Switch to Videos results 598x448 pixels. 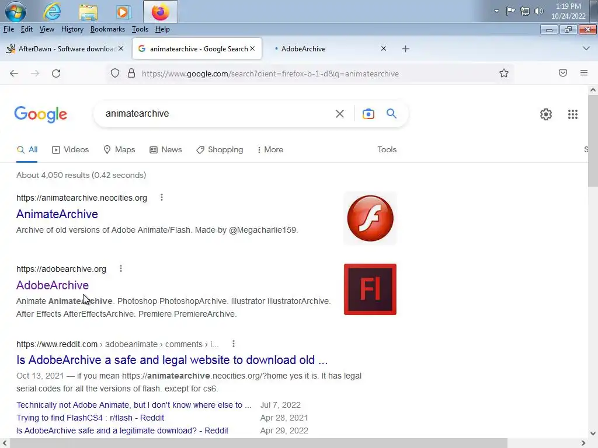point(71,150)
